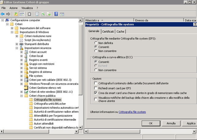Toggle the console tree pane icon

(22, 14)
